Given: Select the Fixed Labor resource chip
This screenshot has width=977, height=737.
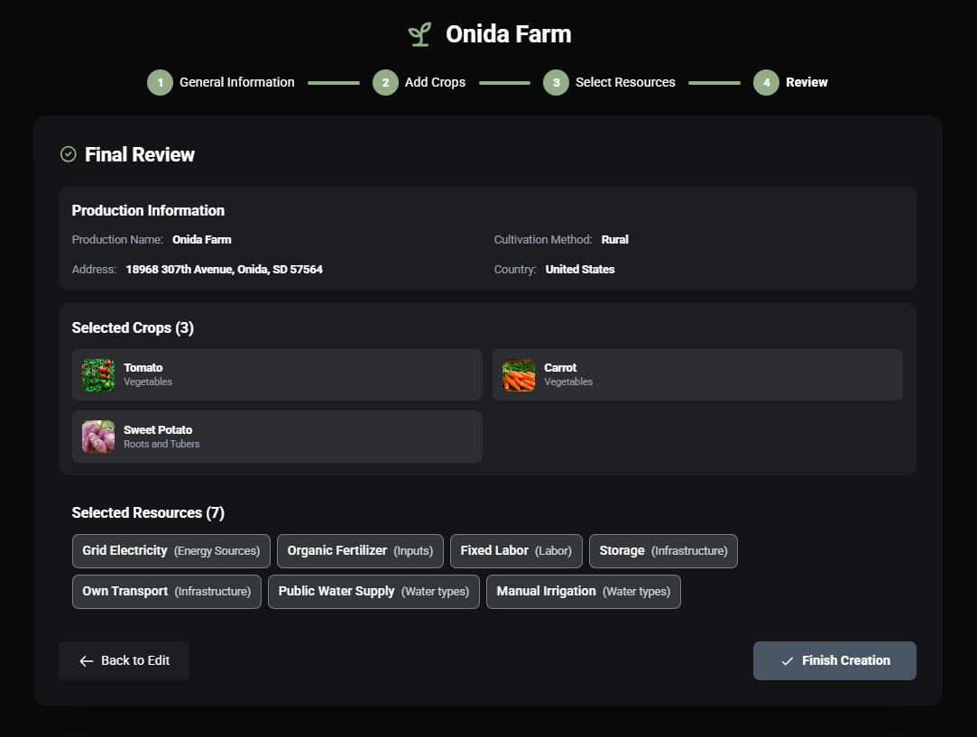Looking at the screenshot, I should pyautogui.click(x=516, y=550).
